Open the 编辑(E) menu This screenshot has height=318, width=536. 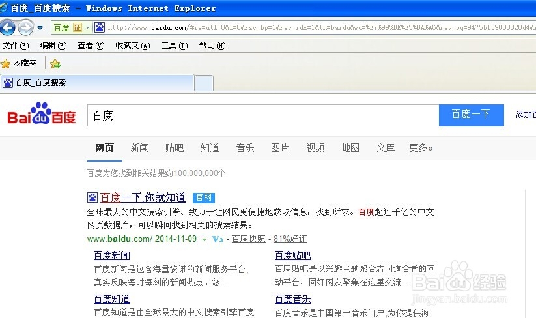(x=53, y=46)
